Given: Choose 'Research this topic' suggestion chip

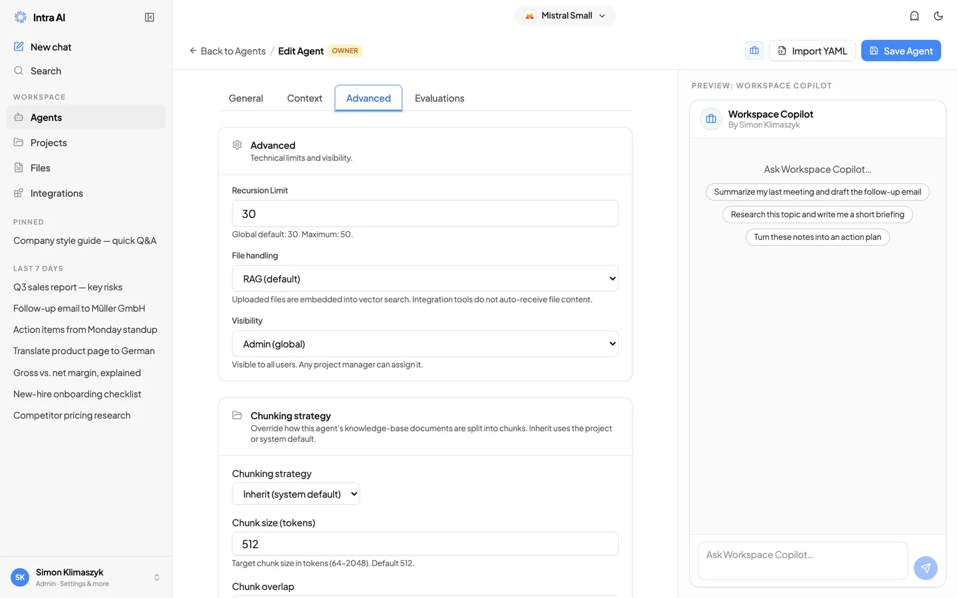Looking at the screenshot, I should pyautogui.click(x=817, y=214).
